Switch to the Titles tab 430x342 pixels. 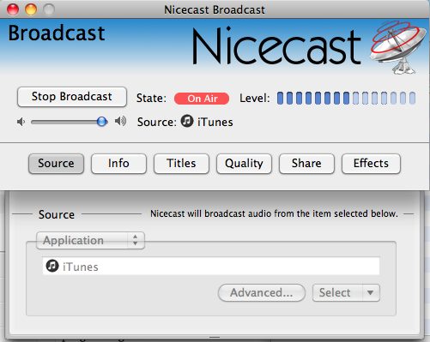(x=181, y=164)
